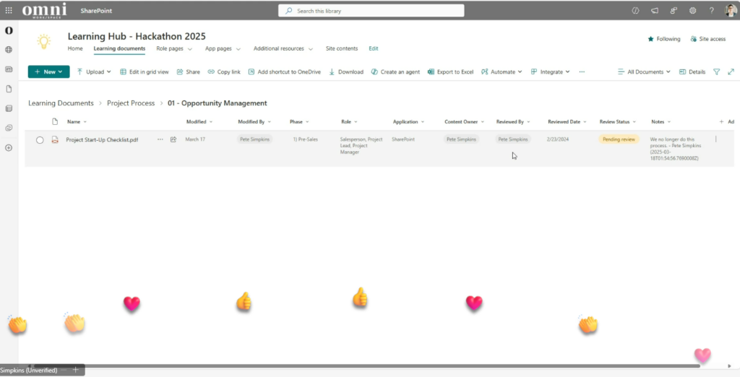Click Create an agent

[395, 71]
